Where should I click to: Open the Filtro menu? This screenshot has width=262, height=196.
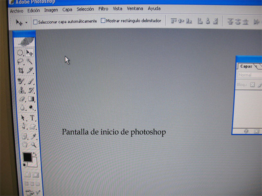(x=103, y=9)
